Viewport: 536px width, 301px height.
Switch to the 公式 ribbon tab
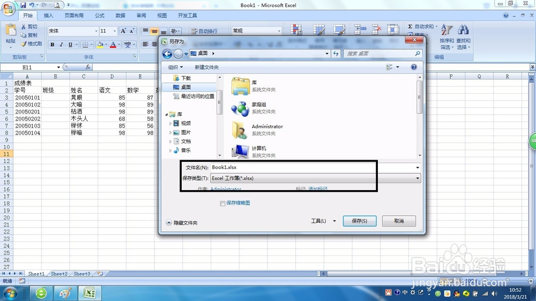(100, 16)
